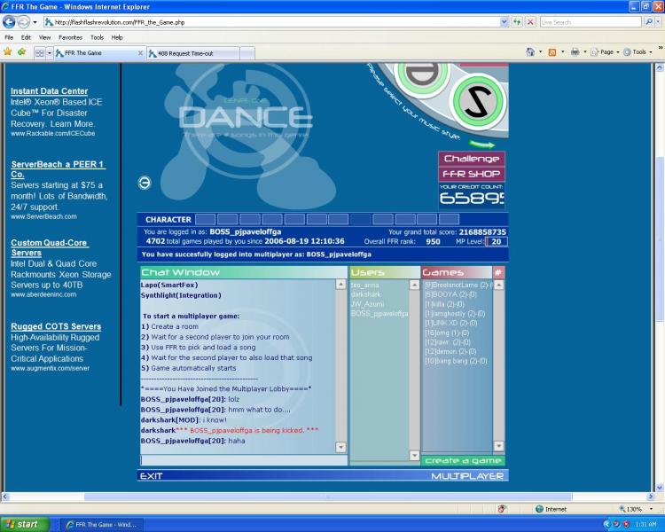
Task: Click the RSS Feeds icon
Action: pyautogui.click(x=552, y=52)
